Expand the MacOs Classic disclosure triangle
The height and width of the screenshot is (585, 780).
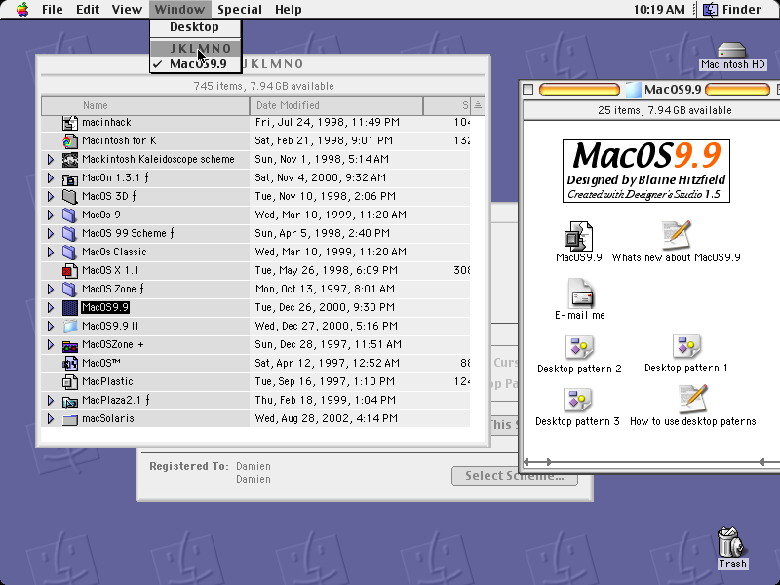[51, 252]
